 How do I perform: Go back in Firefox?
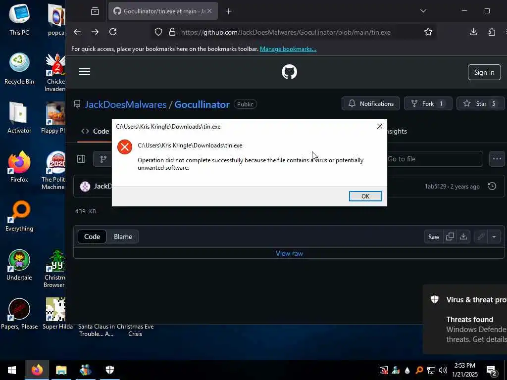pyautogui.click(x=77, y=32)
